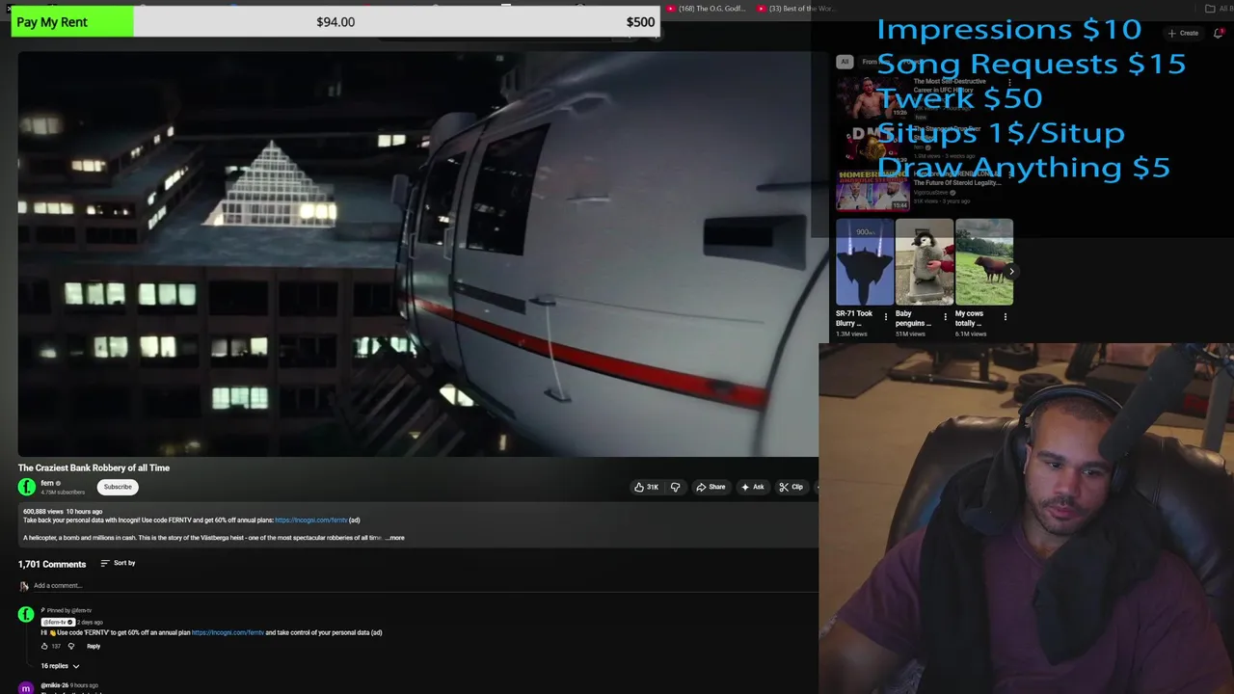1234x694 pixels.
Task: Open the three-dot menu for the SR-71 short
Action: 886,316
